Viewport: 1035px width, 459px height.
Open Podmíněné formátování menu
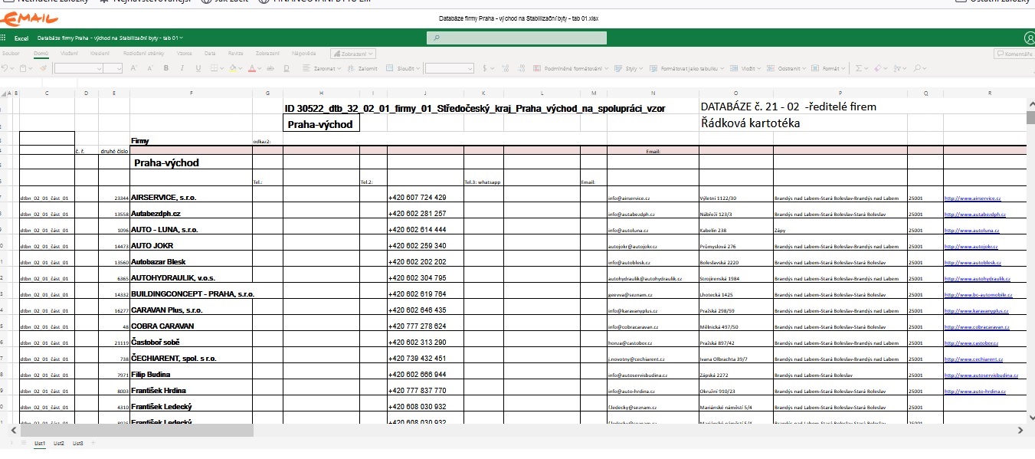tap(572, 68)
